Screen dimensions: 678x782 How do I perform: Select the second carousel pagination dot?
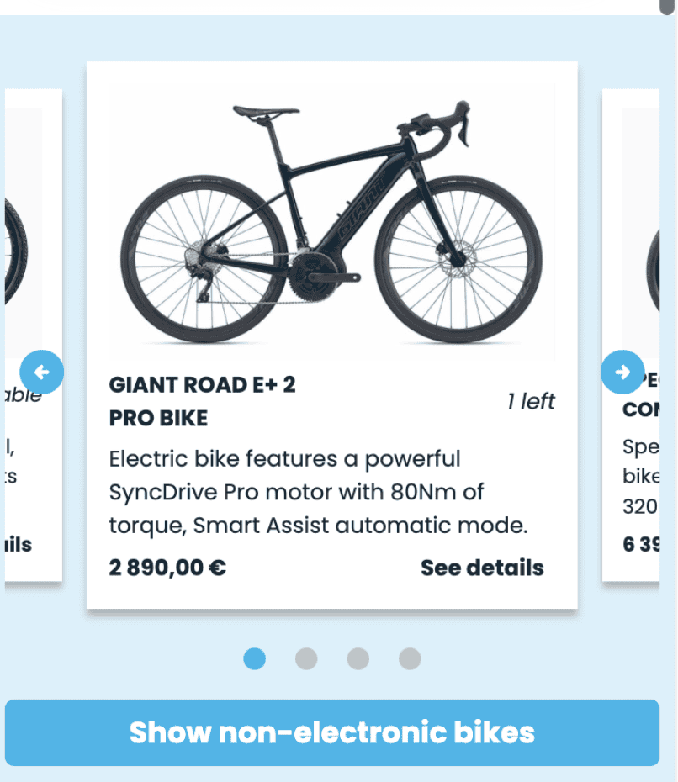pos(306,660)
